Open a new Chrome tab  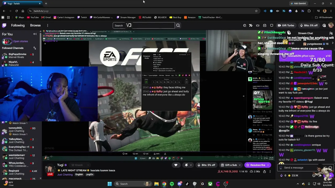[x=46, y=3]
